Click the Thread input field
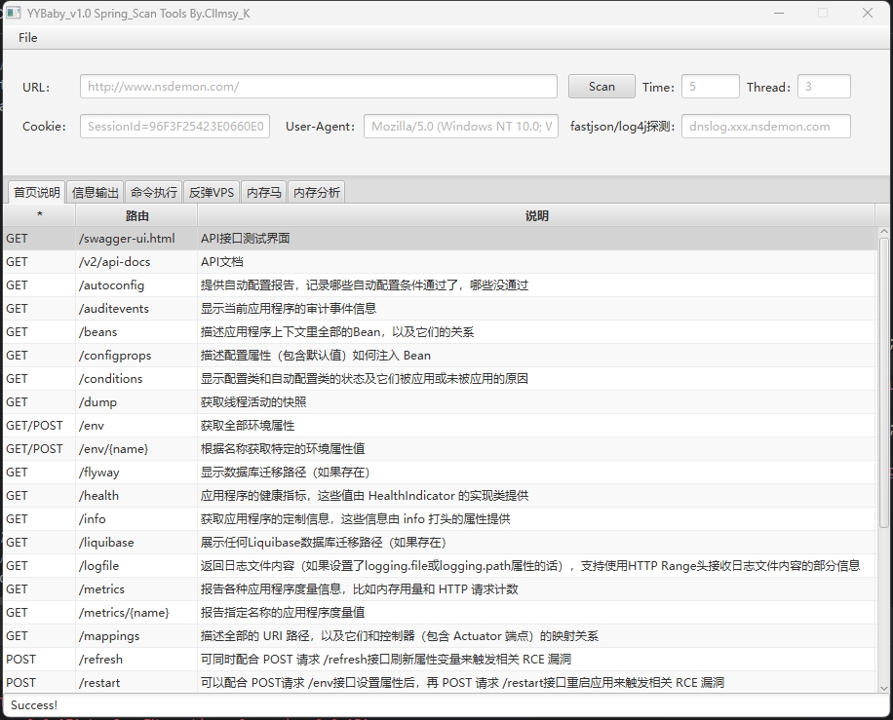The width and height of the screenshot is (893, 720). click(824, 87)
